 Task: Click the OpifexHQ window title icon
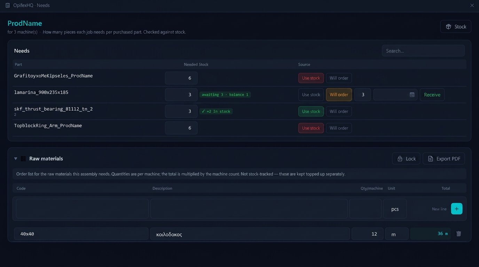8,5
